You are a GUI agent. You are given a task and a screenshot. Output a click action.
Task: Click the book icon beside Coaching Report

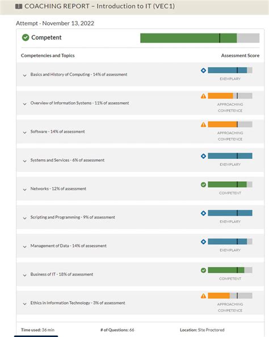point(19,6)
